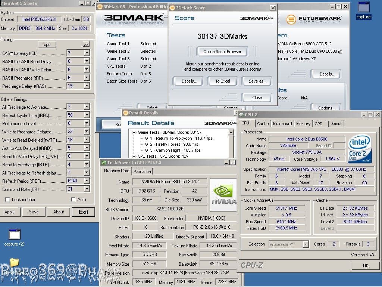Click the BIOS Version 62.92.16.00.26 field
Screen dimensions: 382x287
(170, 209)
